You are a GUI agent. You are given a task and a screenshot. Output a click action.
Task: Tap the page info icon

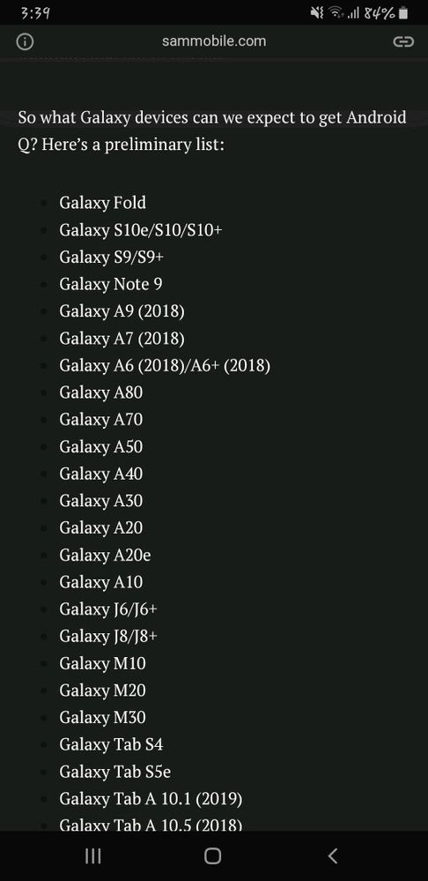click(26, 41)
